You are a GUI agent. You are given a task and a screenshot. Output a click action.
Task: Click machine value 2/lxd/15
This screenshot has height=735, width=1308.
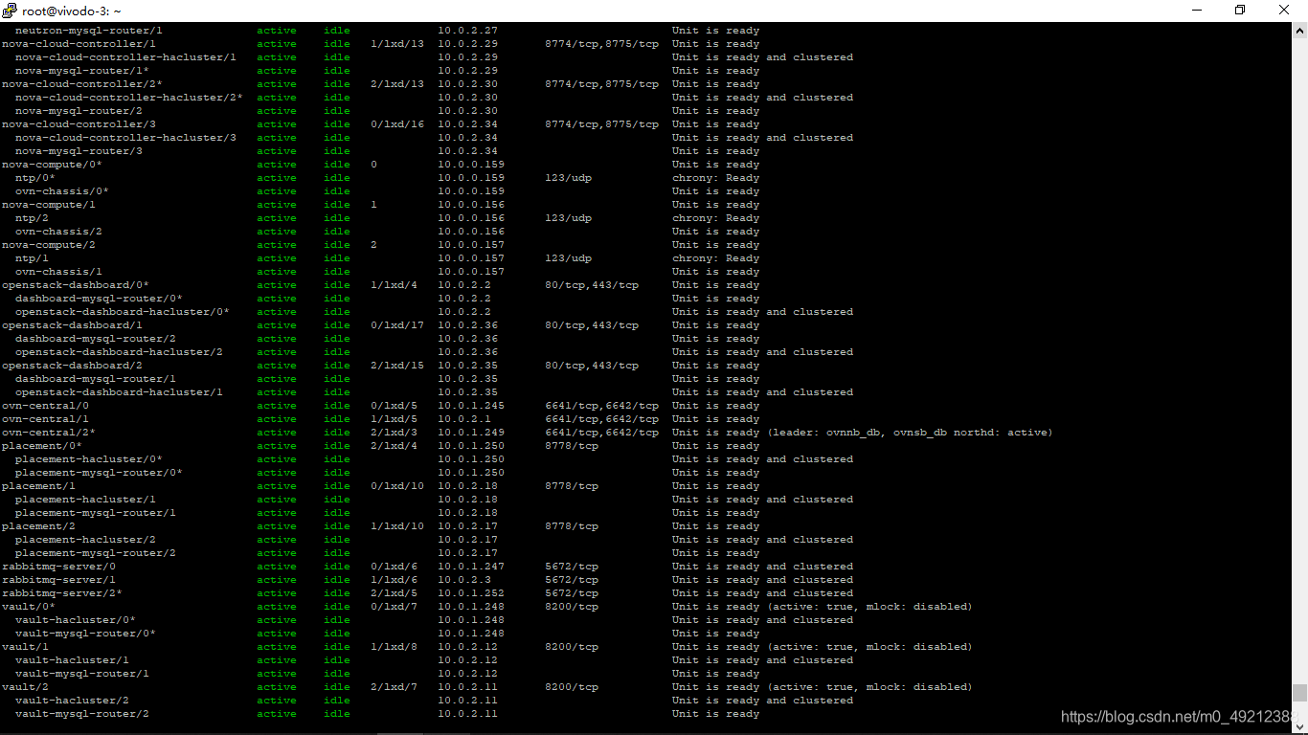click(397, 366)
